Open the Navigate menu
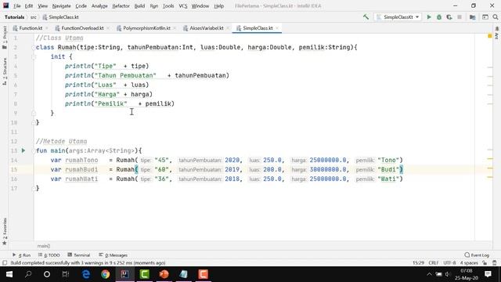The height and width of the screenshot is (282, 501). click(x=61, y=5)
